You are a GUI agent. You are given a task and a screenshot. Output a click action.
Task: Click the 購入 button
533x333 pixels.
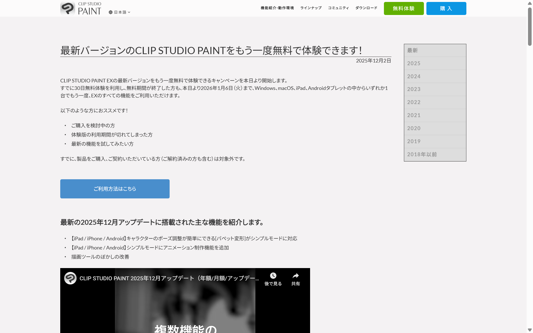(446, 8)
